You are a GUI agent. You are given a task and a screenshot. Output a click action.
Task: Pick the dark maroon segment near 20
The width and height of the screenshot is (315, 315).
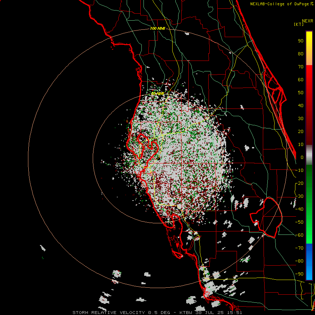pos(309,133)
